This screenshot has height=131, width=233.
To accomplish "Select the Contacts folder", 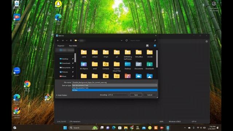I will click(106, 65).
